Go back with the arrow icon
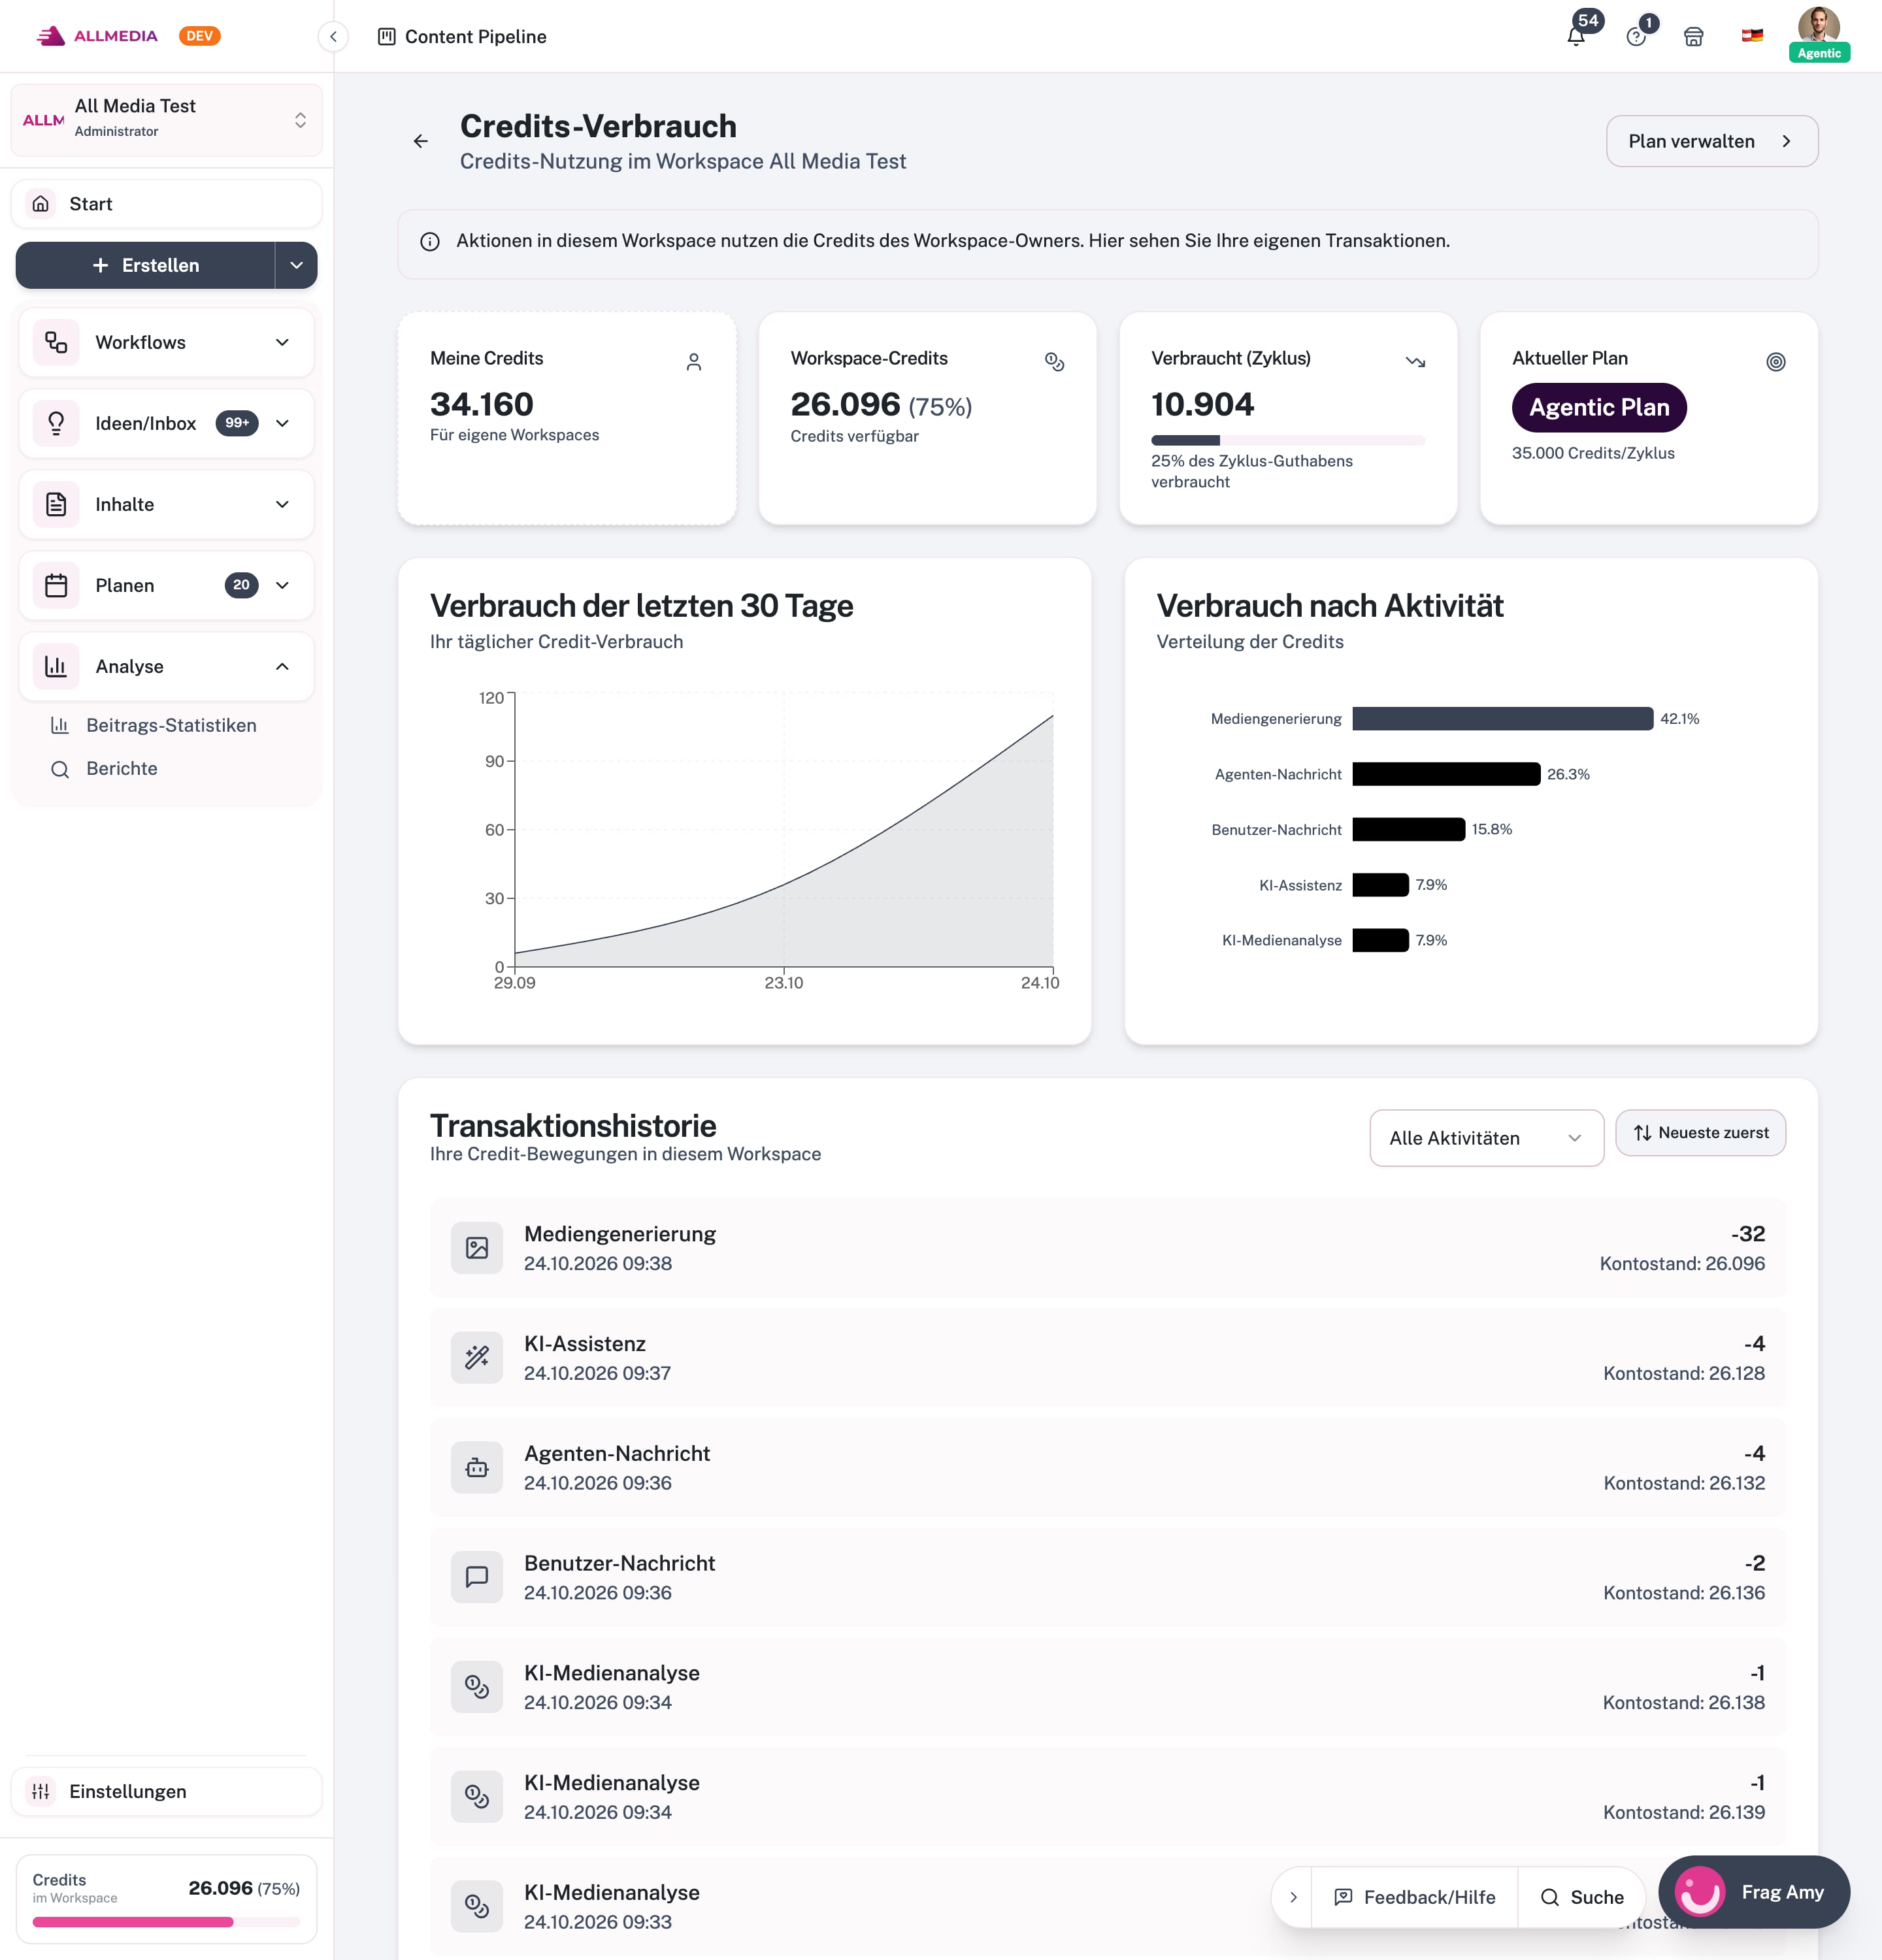The height and width of the screenshot is (1960, 1882). tap(421, 141)
